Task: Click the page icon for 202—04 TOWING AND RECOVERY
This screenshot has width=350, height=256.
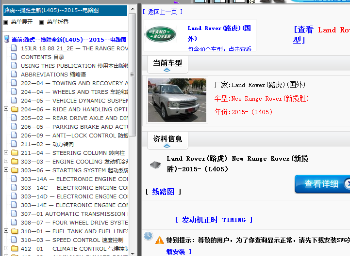Action: click(x=14, y=83)
